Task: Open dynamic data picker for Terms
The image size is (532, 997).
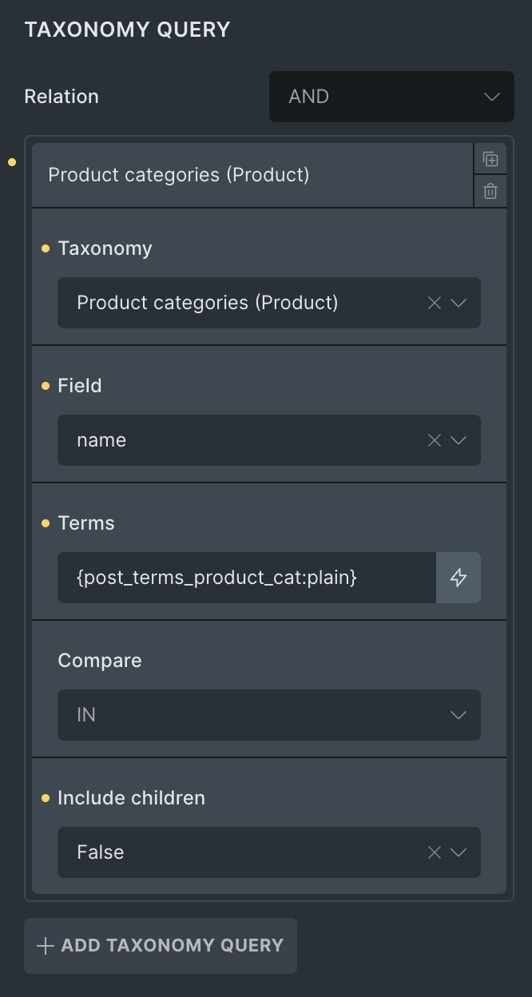Action: [x=459, y=578]
